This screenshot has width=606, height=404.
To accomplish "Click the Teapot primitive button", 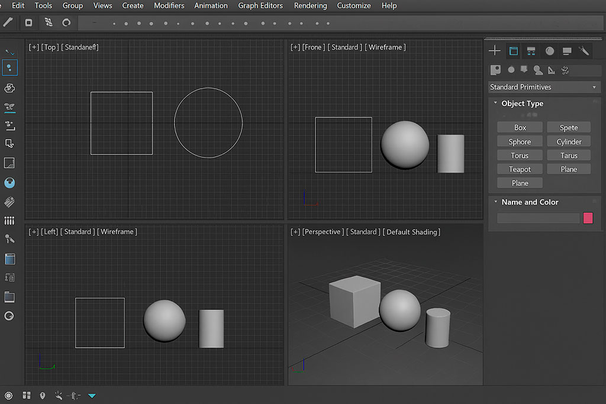I will [520, 169].
